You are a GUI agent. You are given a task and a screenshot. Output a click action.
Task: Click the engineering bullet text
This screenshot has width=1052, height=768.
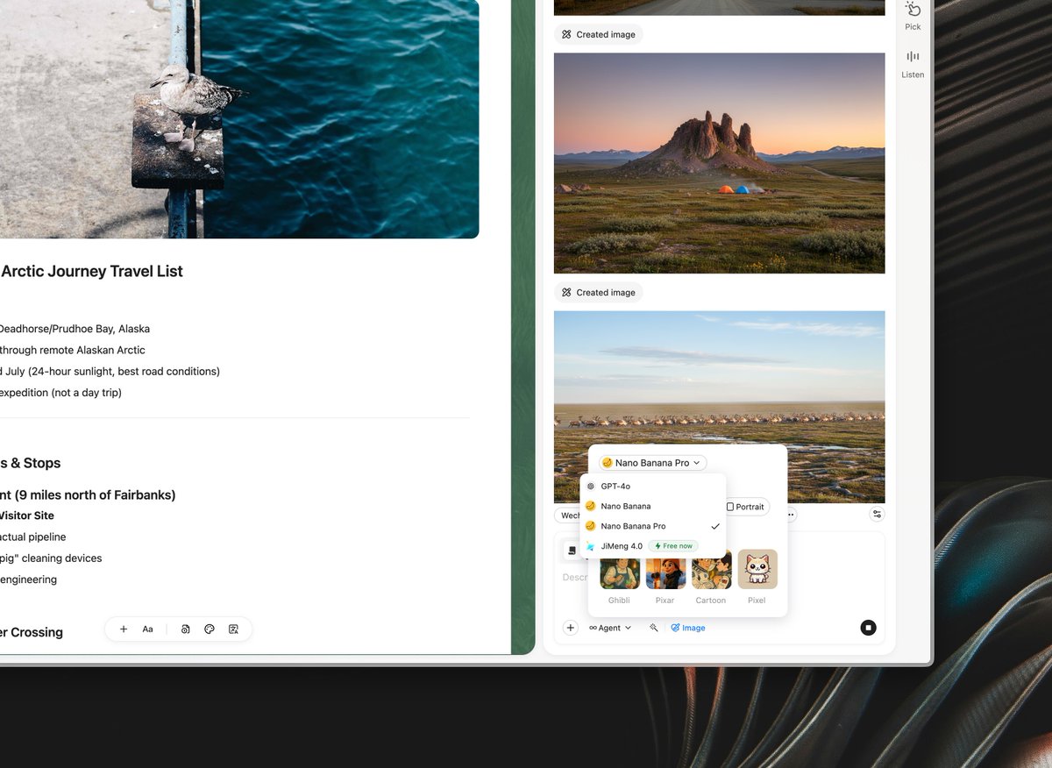[x=29, y=579]
